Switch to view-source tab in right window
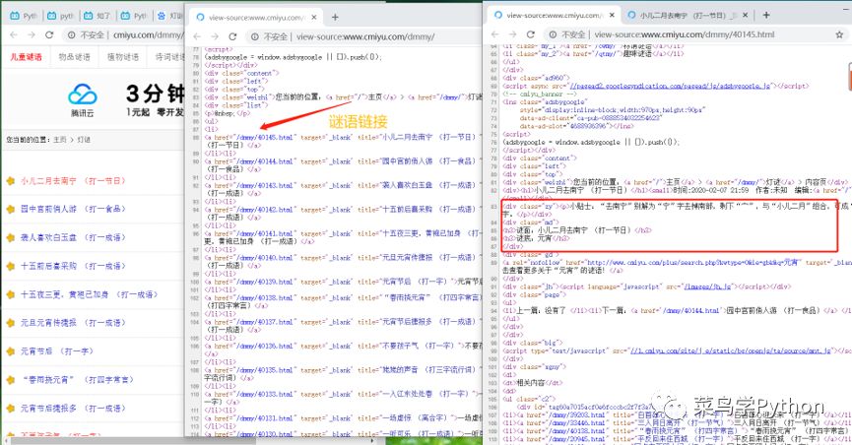 (554, 15)
